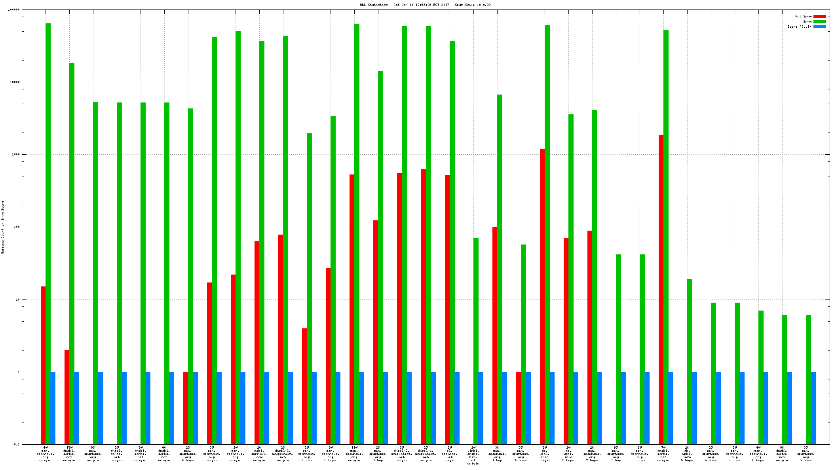Select the bl.spamcop.net origin axis label

click(449, 454)
